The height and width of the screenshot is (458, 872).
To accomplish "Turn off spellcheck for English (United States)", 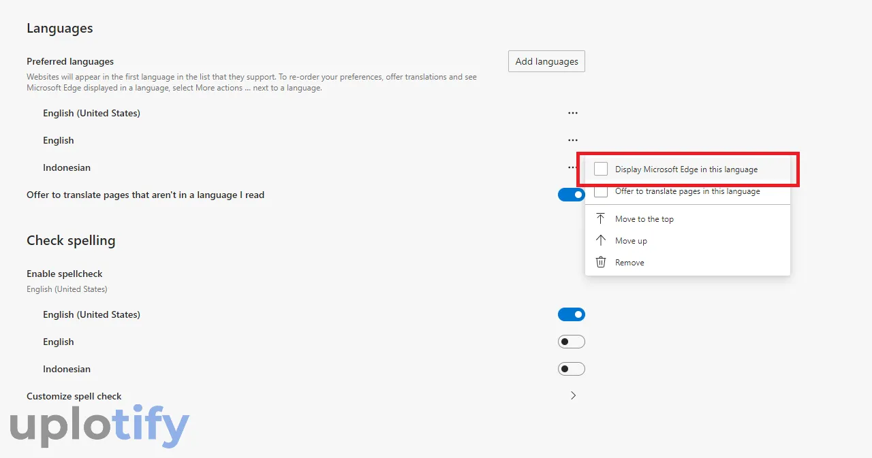I will [572, 314].
